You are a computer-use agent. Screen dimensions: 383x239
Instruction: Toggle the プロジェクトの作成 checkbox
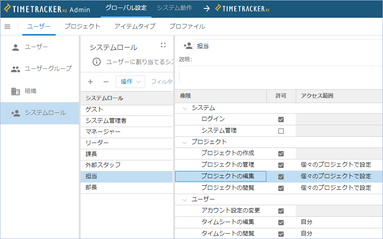[281, 154]
